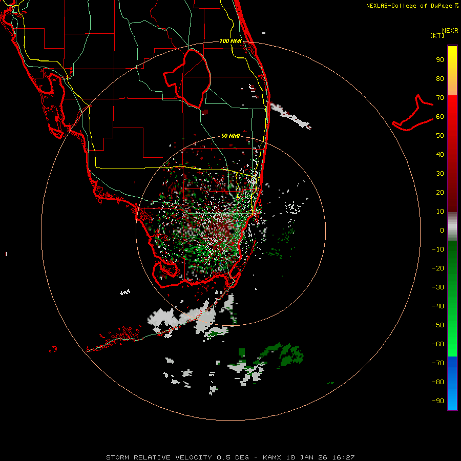461x461 pixels.
Task: Click the -40 value on velocity scale
Action: [x=438, y=306]
